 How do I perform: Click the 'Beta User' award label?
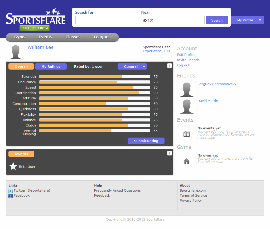click(27, 167)
